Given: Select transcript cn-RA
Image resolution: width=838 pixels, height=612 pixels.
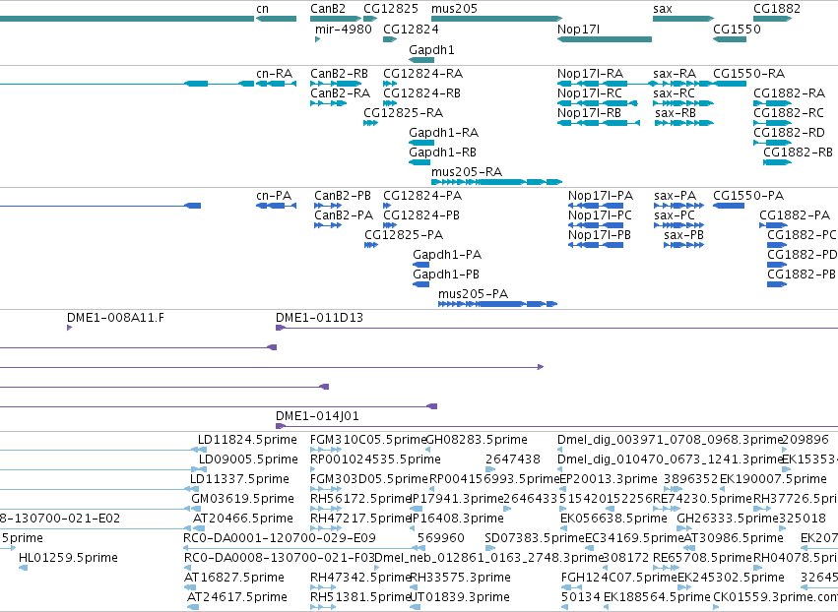Looking at the screenshot, I should (x=274, y=73).
